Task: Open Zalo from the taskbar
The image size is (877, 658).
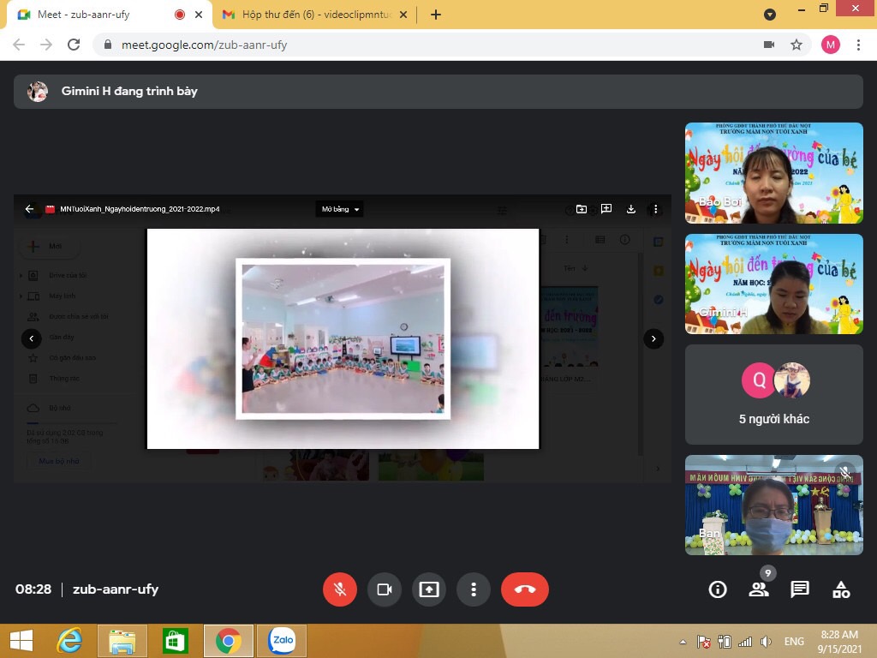Action: pyautogui.click(x=282, y=641)
